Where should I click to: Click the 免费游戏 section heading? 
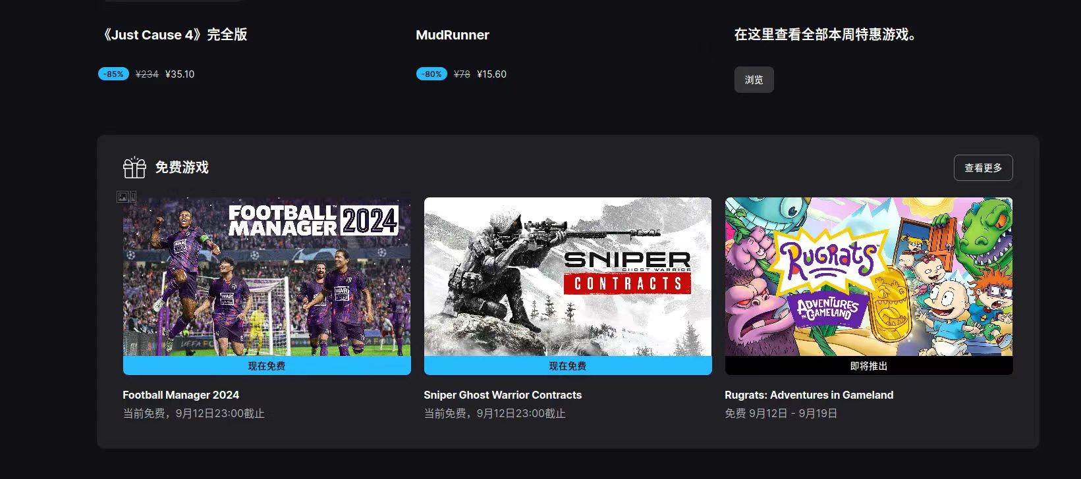point(182,168)
